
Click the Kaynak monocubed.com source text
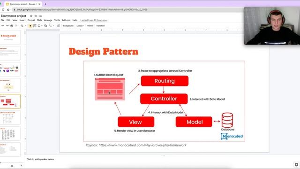[136, 145]
